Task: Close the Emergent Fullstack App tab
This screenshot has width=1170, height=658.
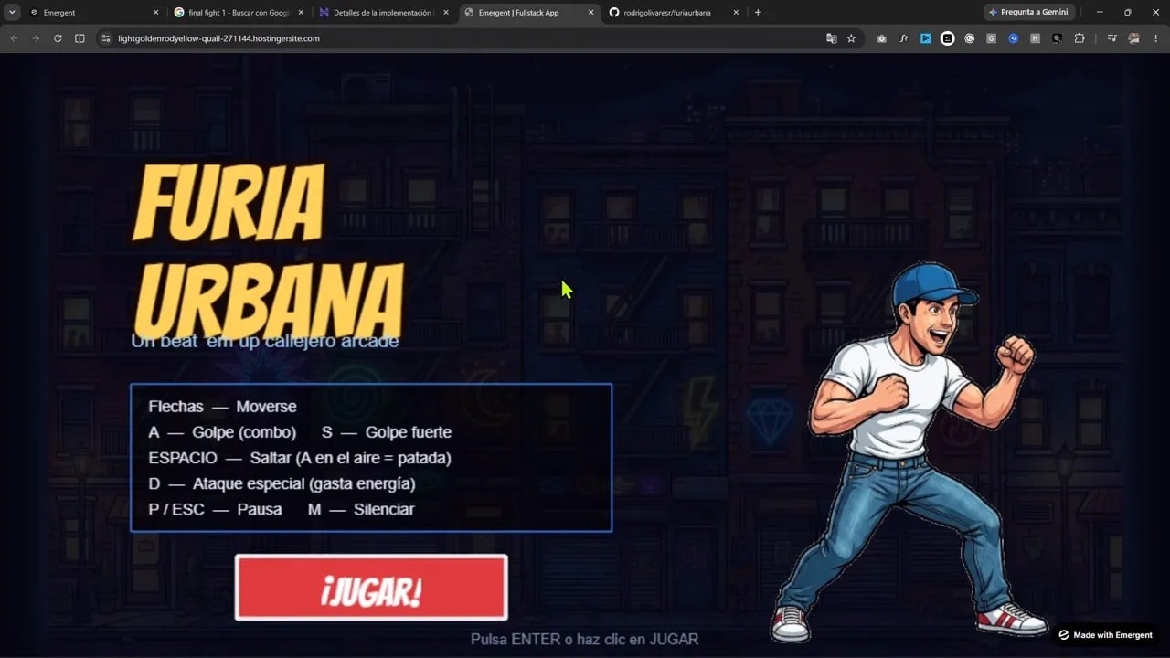Action: point(590,13)
